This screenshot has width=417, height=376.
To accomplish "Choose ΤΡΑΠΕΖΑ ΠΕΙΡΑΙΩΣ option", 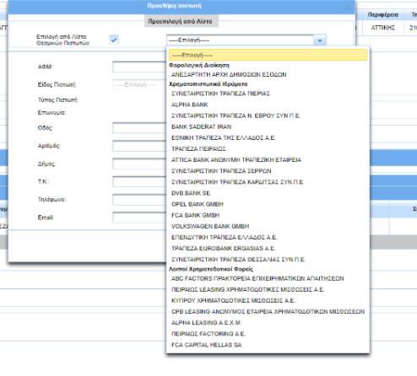I will 198,148.
